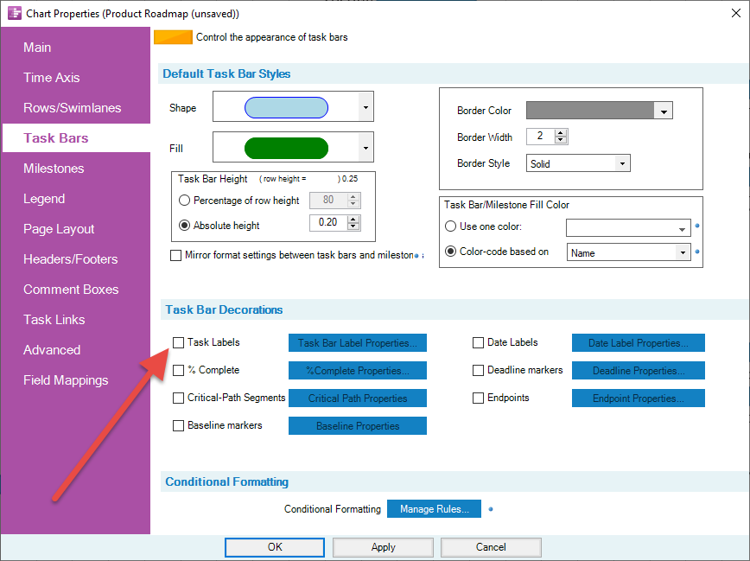750x561 pixels.
Task: Click the gray Border Color swatch
Action: tap(590, 111)
